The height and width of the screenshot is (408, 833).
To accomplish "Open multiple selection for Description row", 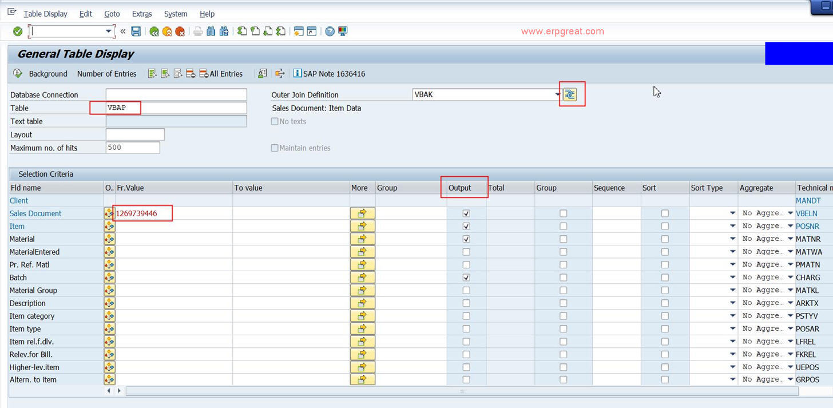I will tap(362, 303).
